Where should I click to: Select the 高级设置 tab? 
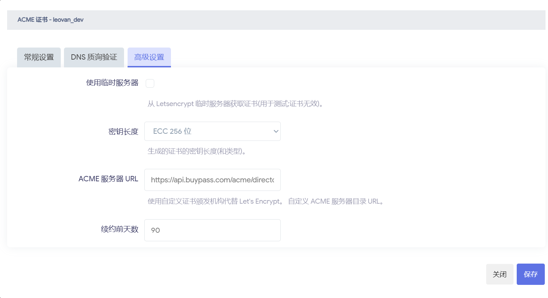tap(149, 57)
